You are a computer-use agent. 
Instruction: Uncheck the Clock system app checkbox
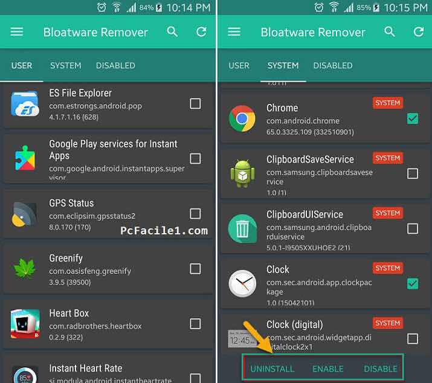413,283
